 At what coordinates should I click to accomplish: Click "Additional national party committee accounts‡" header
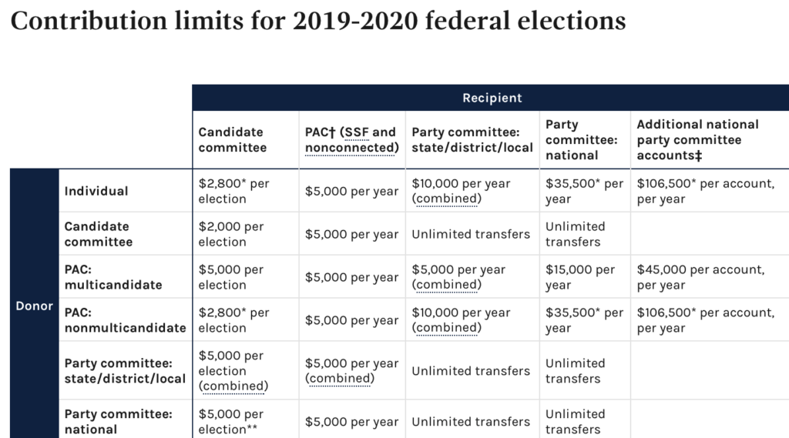coord(697,140)
